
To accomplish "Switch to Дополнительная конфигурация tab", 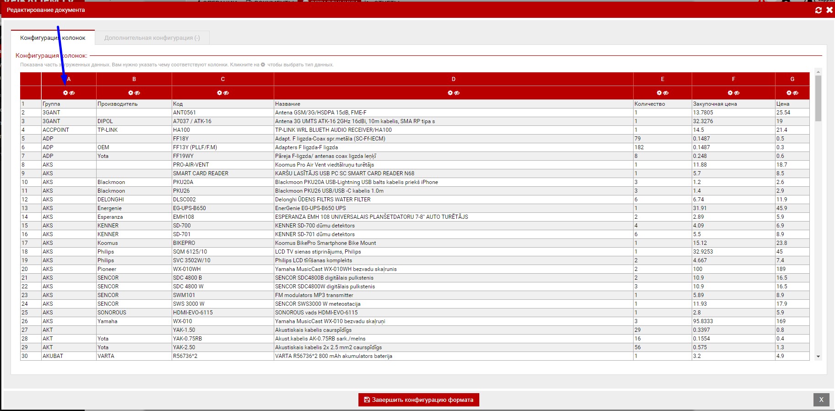I will click(x=152, y=38).
